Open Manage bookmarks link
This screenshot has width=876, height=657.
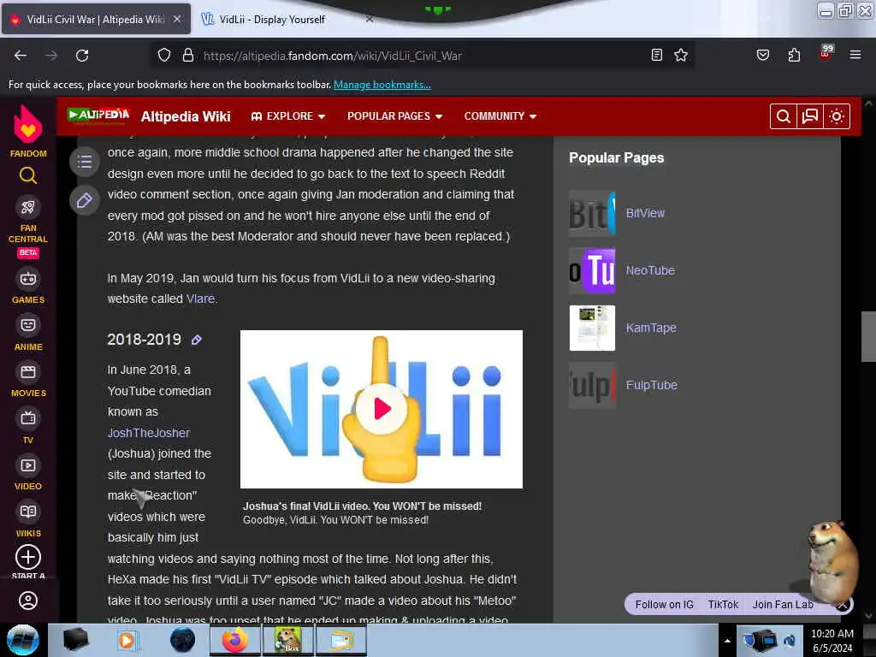click(x=382, y=85)
